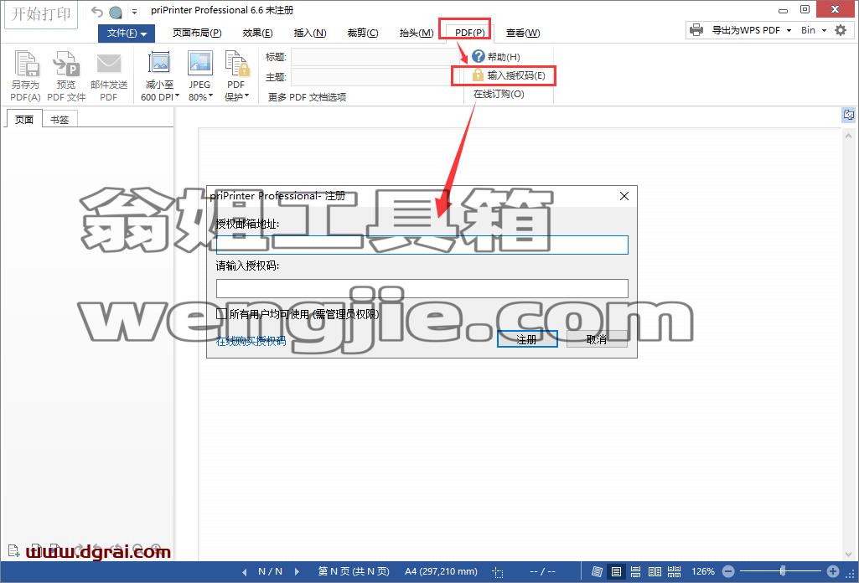
Task: Click the A4 (297,210 mm) paper size
Action: (x=441, y=571)
